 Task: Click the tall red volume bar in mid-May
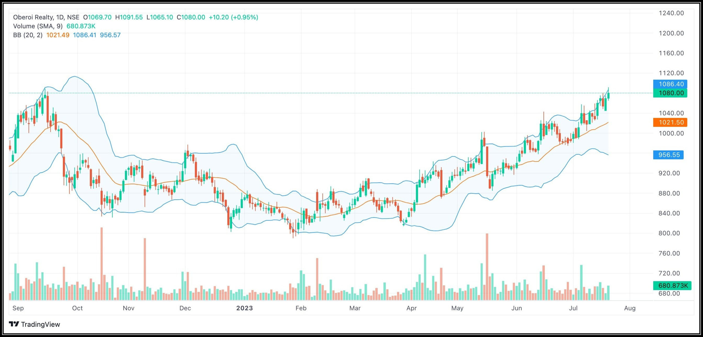pyautogui.click(x=487, y=267)
